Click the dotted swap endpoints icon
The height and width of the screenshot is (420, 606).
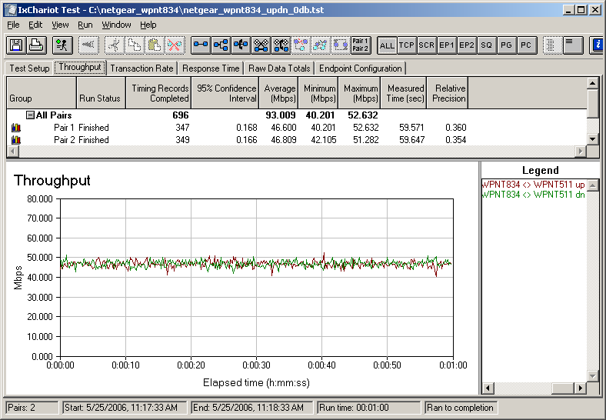coord(301,45)
